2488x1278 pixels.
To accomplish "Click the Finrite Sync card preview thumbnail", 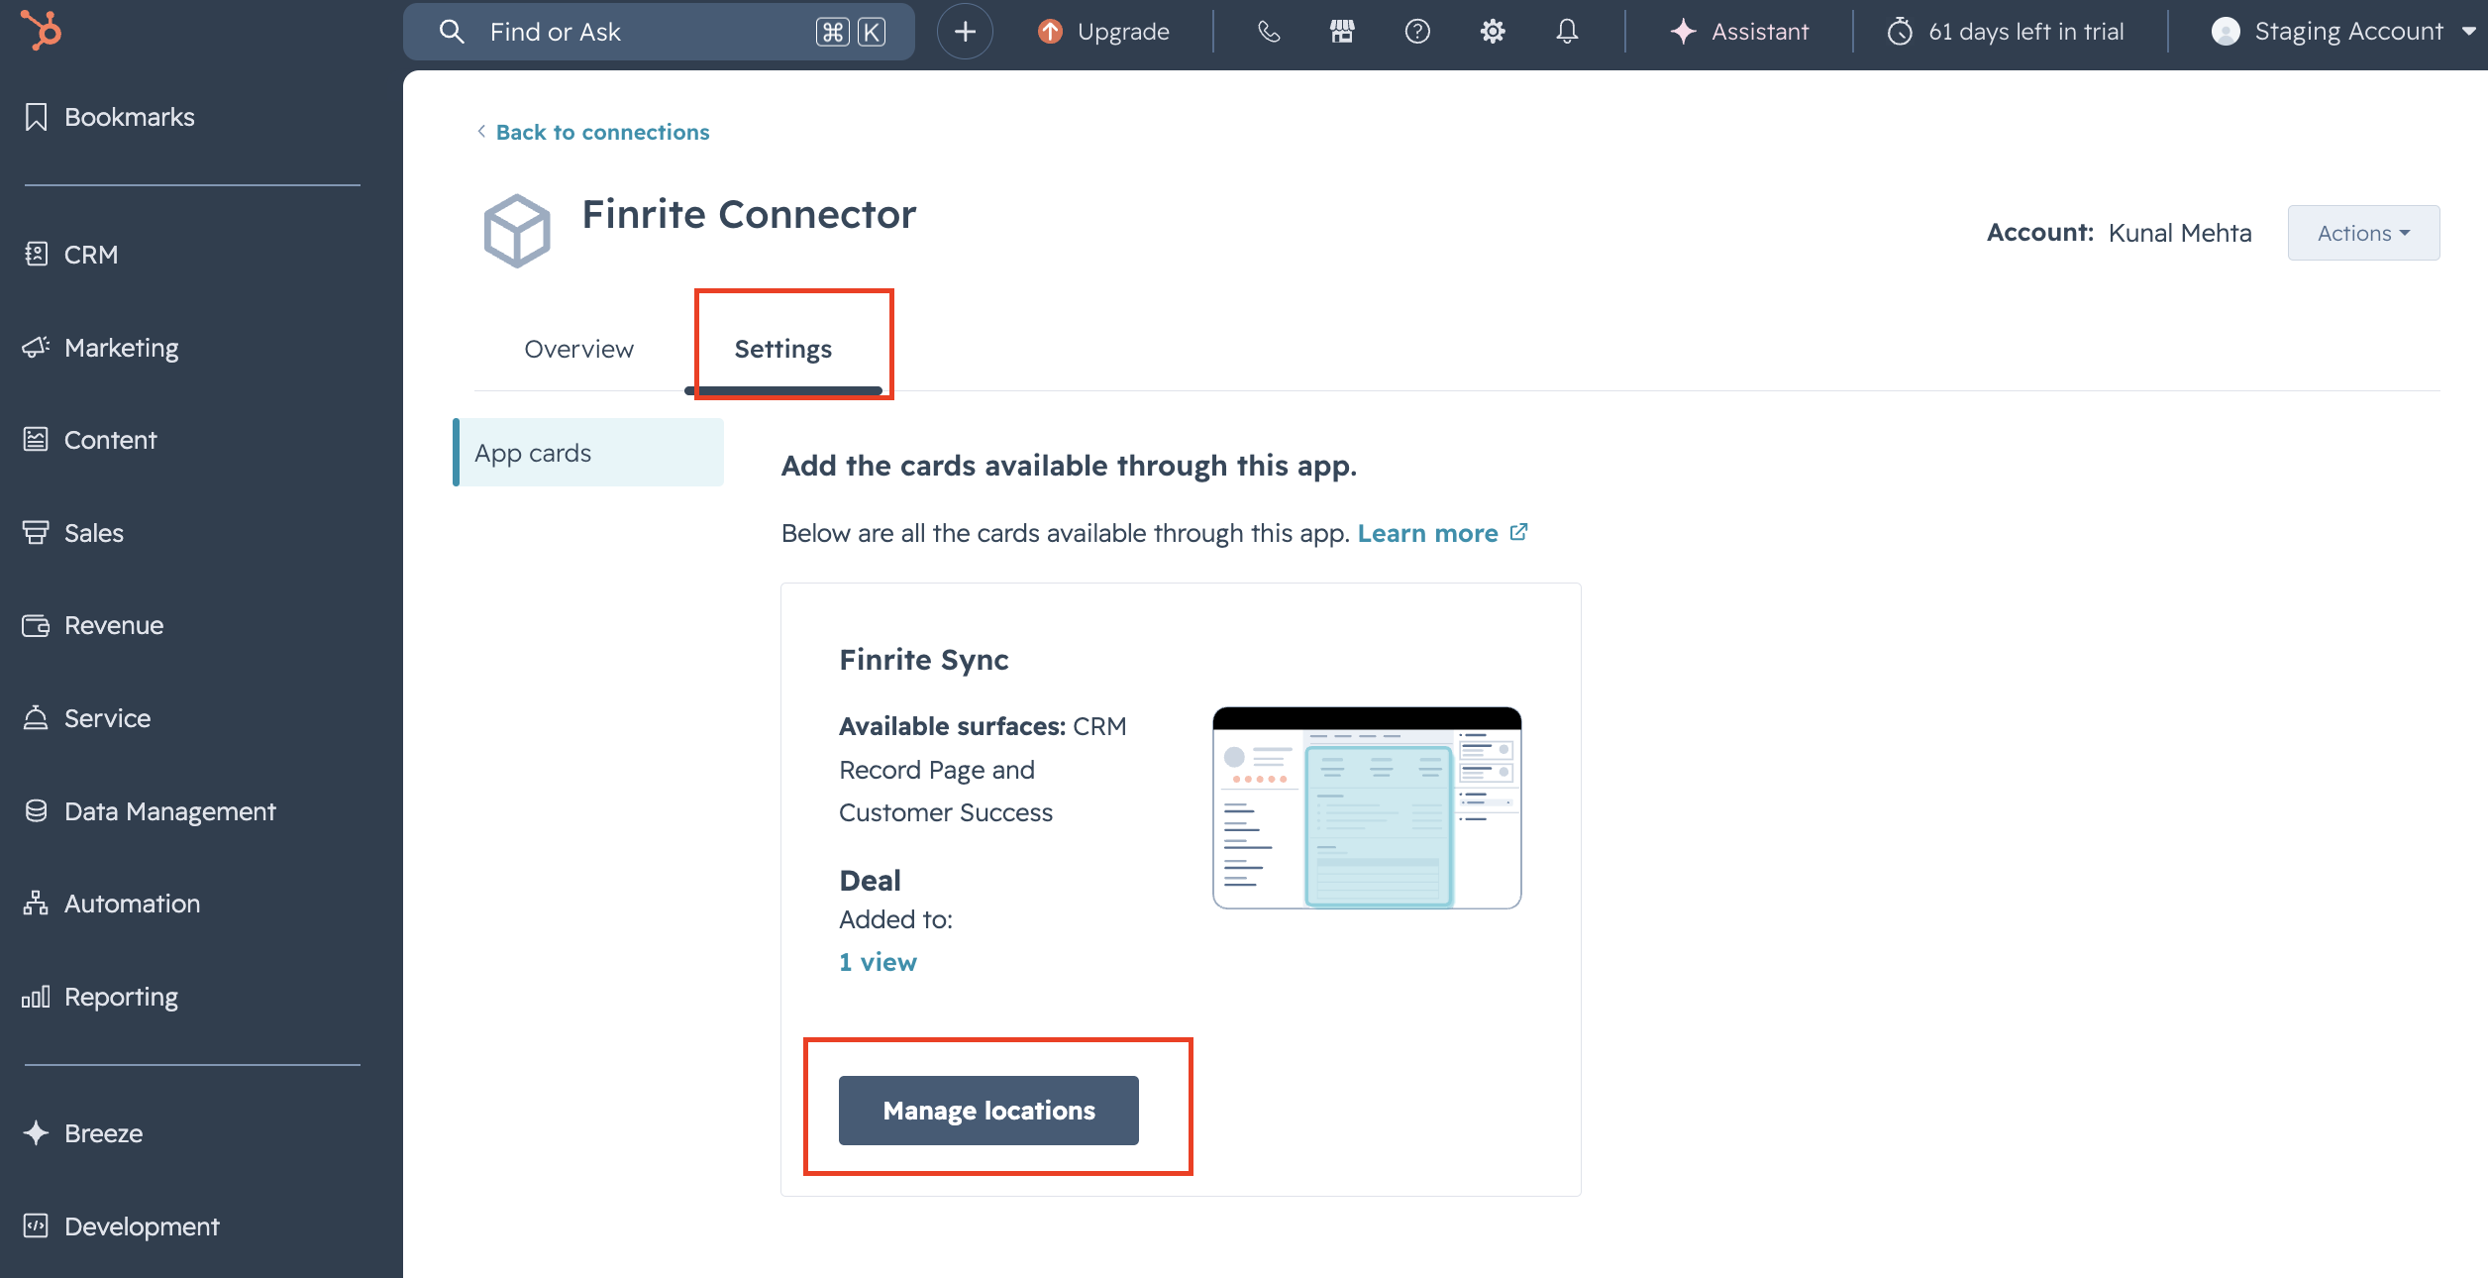I will click(1367, 807).
